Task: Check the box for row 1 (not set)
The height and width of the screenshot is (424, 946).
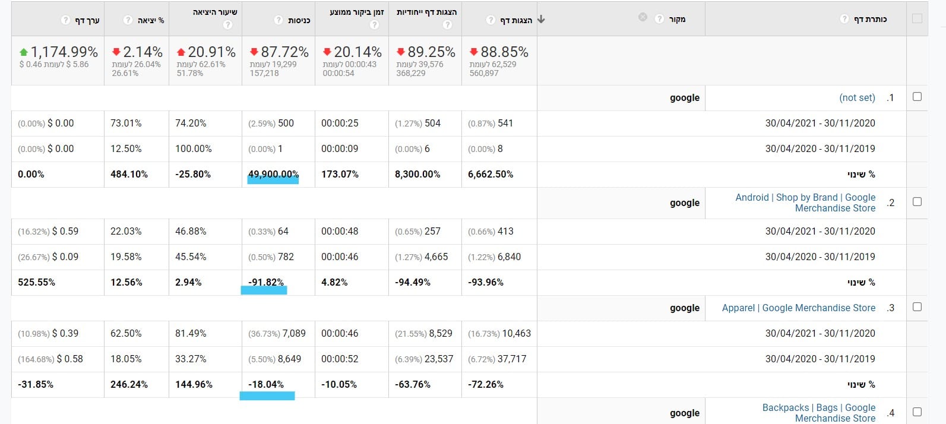Action: click(917, 97)
